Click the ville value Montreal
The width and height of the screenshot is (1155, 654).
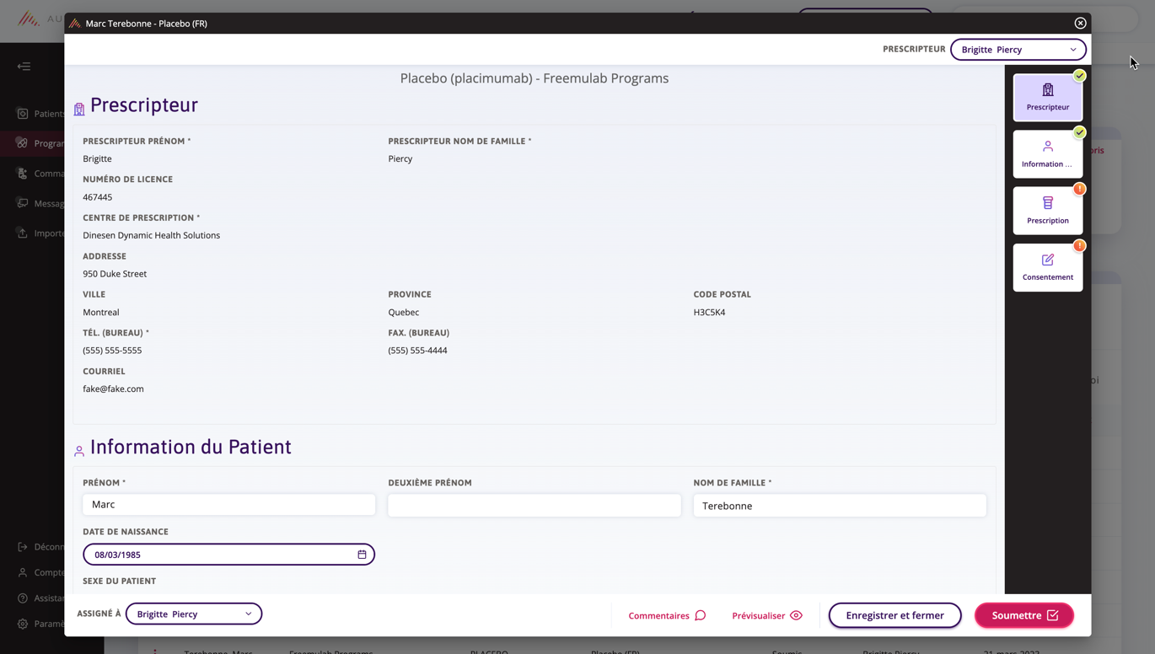[x=100, y=313]
